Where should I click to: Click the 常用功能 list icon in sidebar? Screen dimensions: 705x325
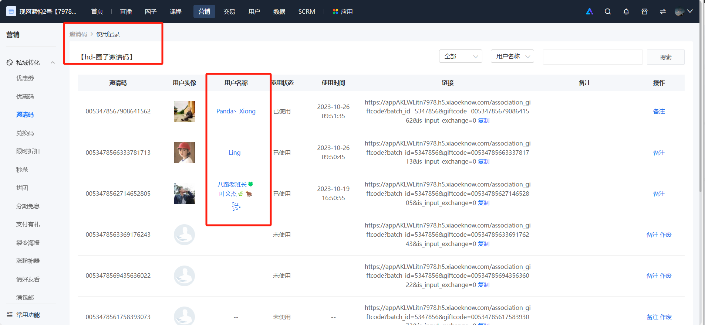pyautogui.click(x=10, y=315)
